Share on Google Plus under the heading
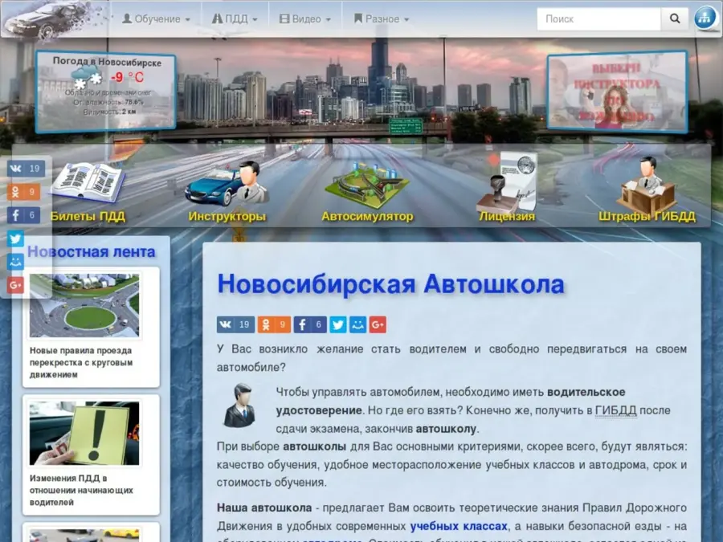This screenshot has width=723, height=542. pos(378,324)
